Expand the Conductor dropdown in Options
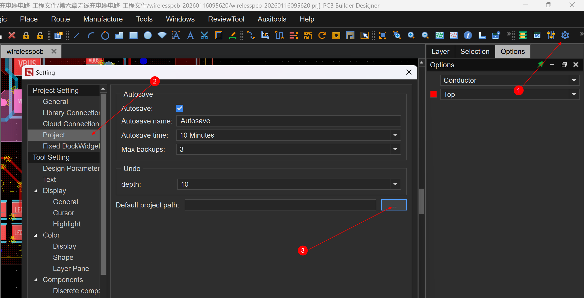 point(574,80)
